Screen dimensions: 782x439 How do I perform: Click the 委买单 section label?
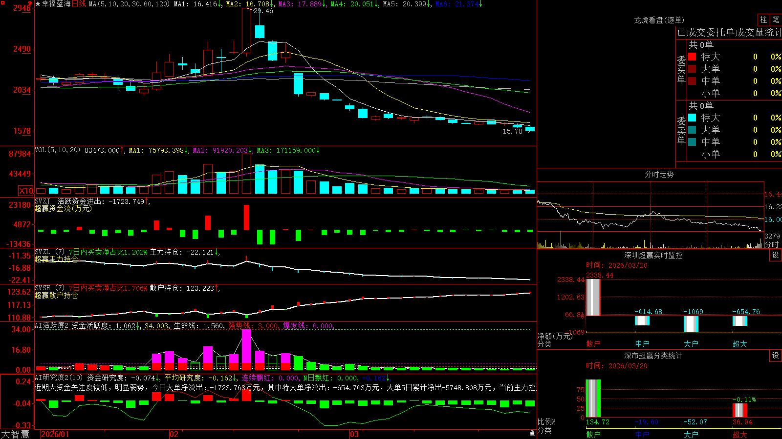pos(681,69)
